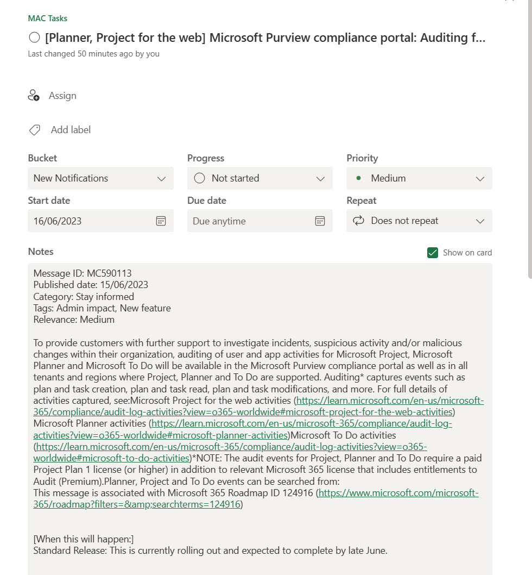Expand the Progress dropdown chevron
532x575 pixels.
320,178
